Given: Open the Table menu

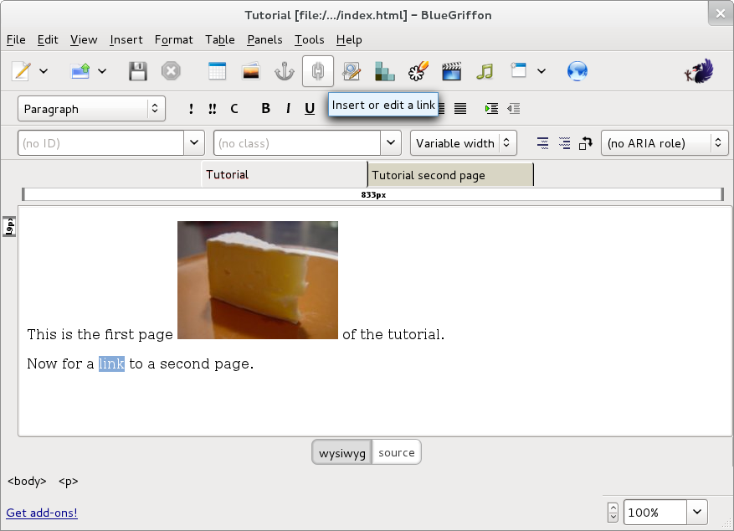Looking at the screenshot, I should point(220,40).
